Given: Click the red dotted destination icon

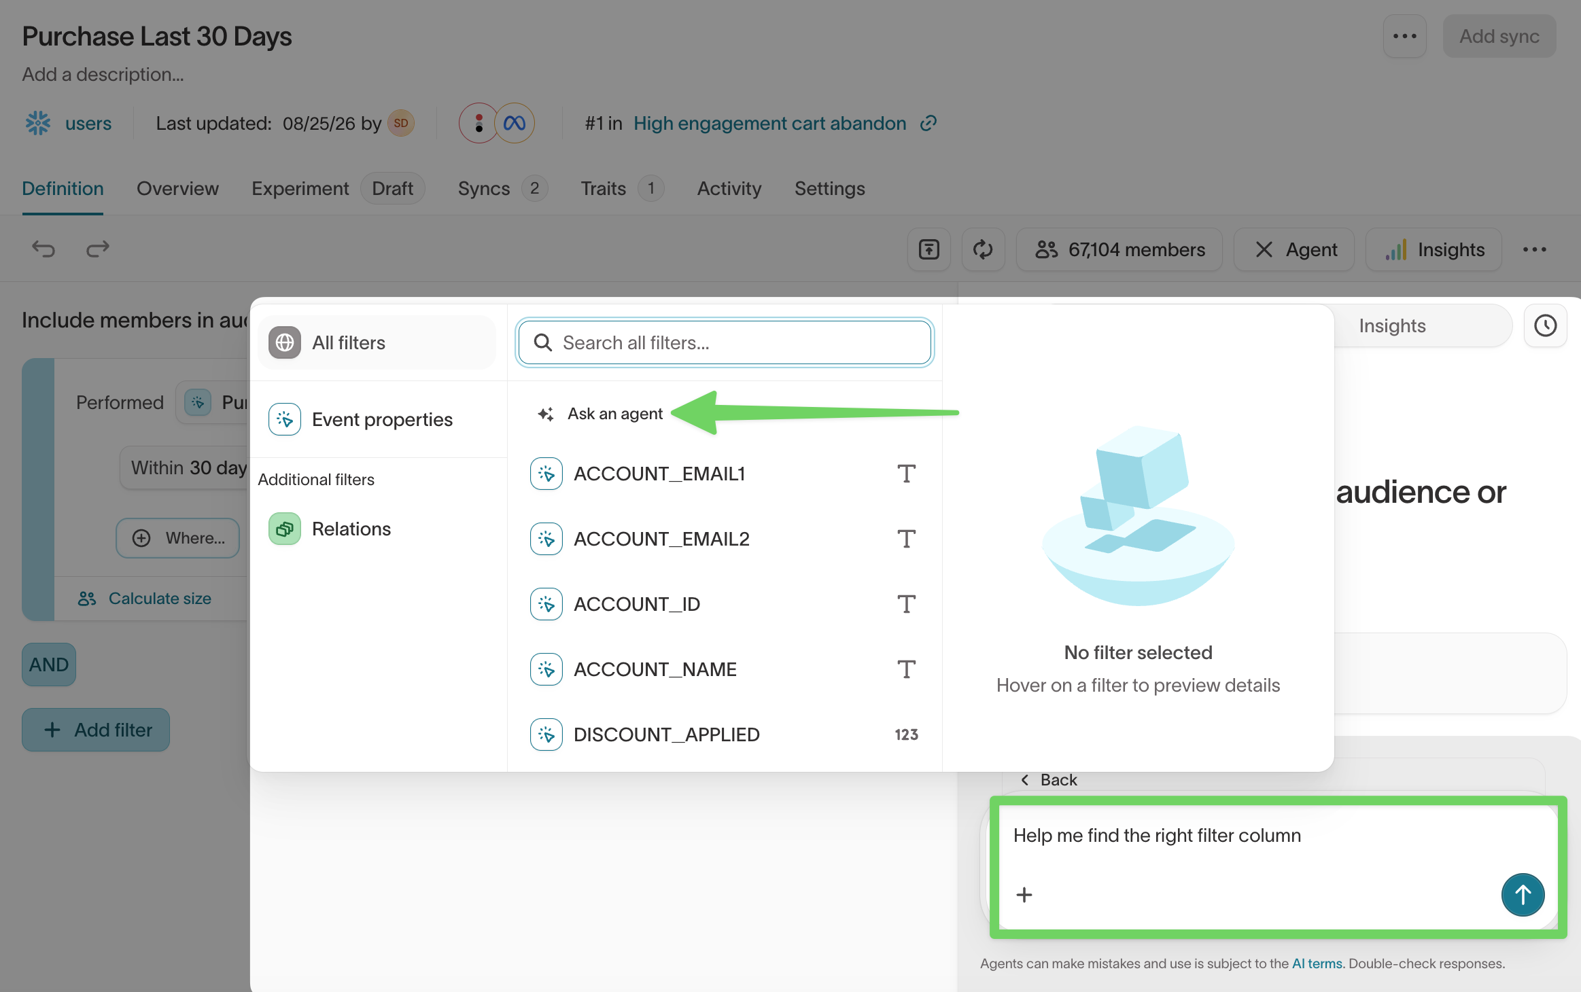Looking at the screenshot, I should coord(479,123).
